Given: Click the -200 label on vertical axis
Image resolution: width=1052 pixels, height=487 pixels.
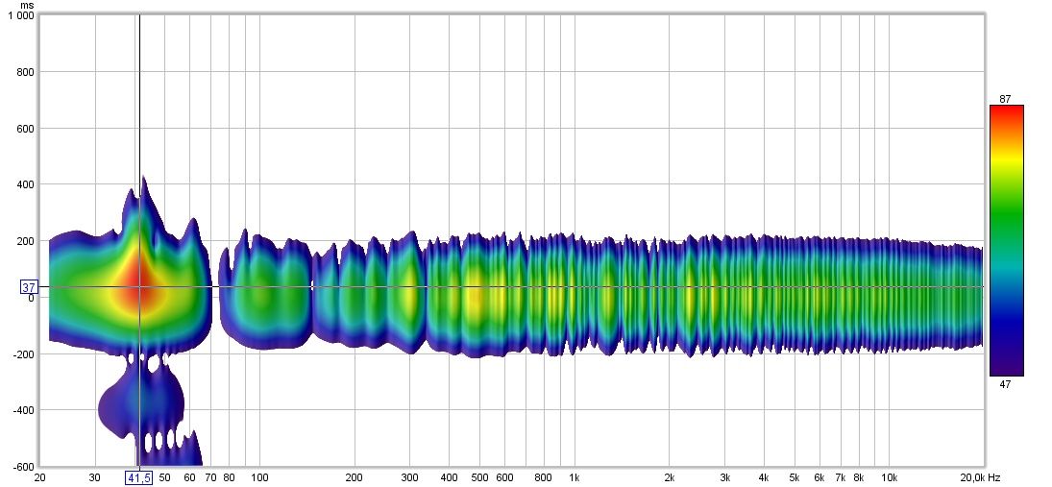Looking at the screenshot, I should click(x=25, y=353).
